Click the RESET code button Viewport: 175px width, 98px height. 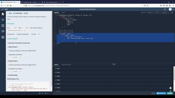(144, 13)
